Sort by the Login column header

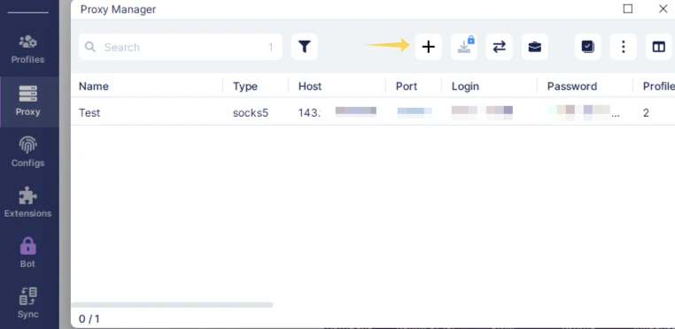465,87
